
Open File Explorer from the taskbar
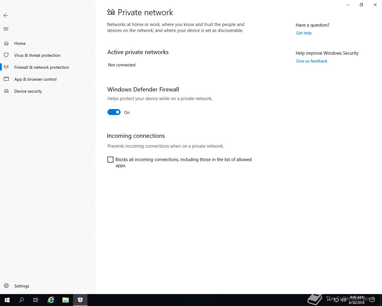coord(66,300)
